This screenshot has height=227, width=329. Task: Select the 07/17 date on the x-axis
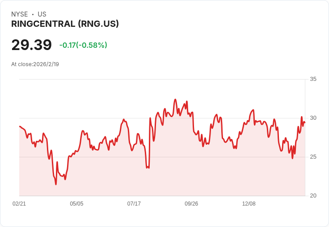pyautogui.click(x=134, y=204)
